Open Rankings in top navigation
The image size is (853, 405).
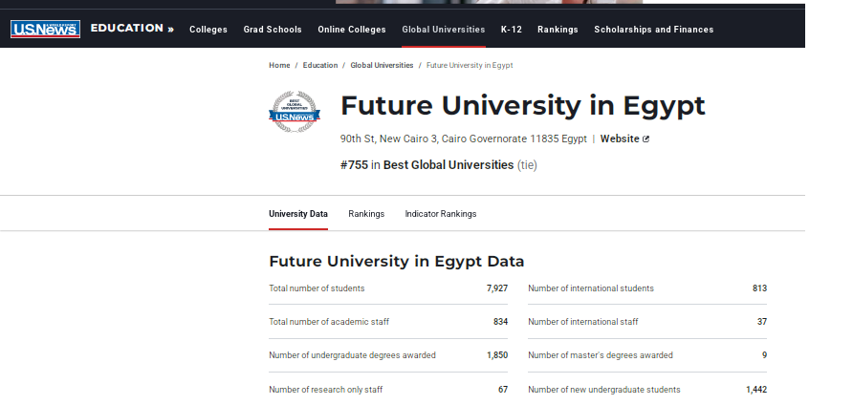(558, 30)
